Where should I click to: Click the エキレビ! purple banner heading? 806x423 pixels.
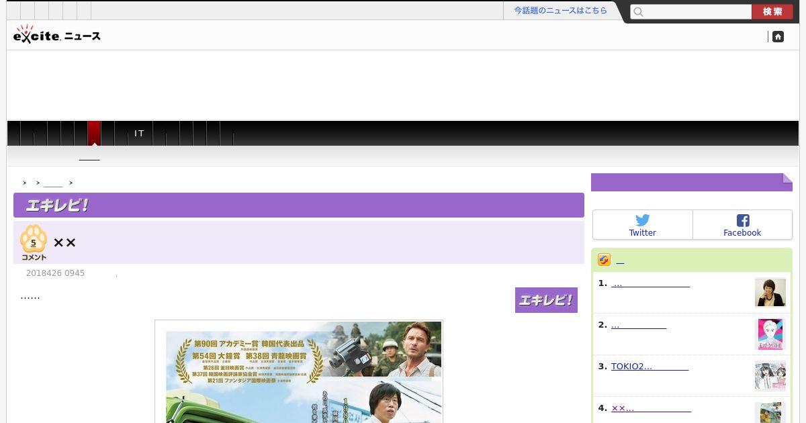coord(299,205)
